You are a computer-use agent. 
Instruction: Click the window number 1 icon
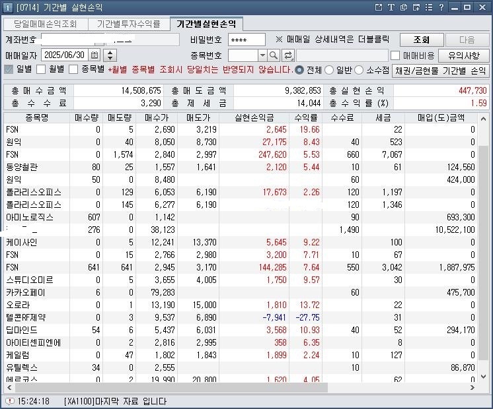click(7, 7)
